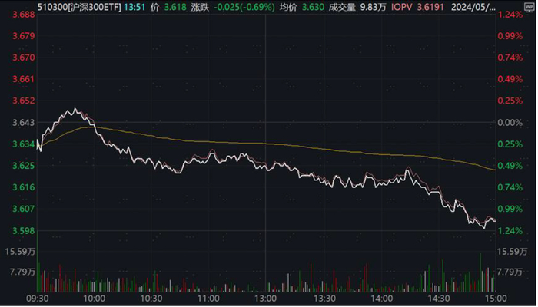
Task: Click the date label 2024/05/...
Action: [x=473, y=7]
